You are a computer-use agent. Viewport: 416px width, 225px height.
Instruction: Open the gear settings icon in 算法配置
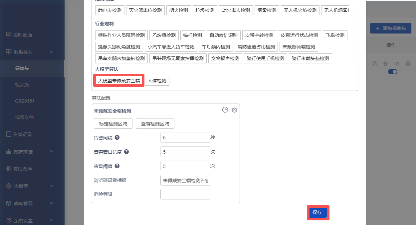[x=234, y=110]
